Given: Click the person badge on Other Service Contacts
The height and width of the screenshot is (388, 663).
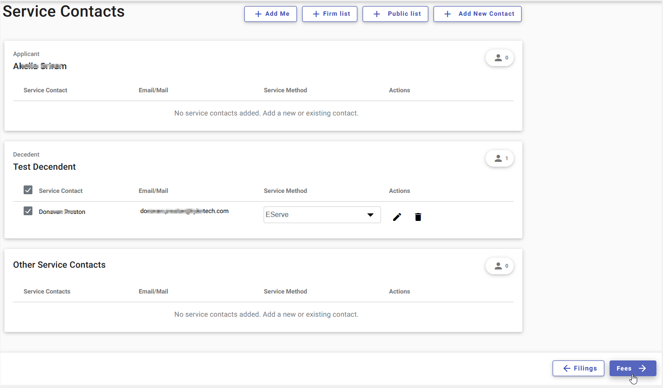Looking at the screenshot, I should click(499, 266).
